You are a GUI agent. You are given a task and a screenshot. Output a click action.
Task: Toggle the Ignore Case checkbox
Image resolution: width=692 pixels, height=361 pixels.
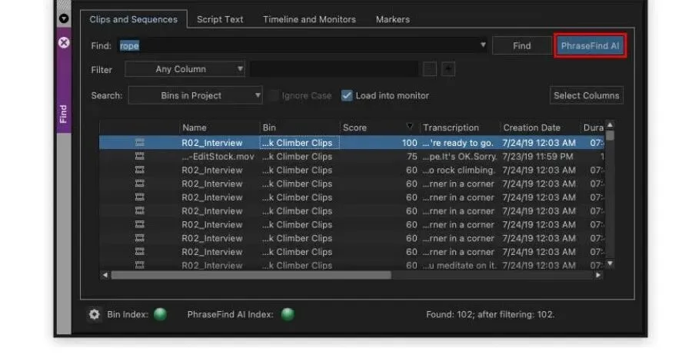click(274, 96)
